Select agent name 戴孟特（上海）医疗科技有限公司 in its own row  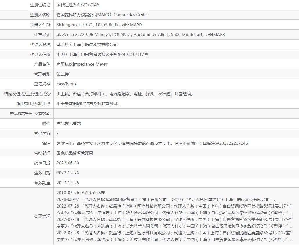(87, 45)
